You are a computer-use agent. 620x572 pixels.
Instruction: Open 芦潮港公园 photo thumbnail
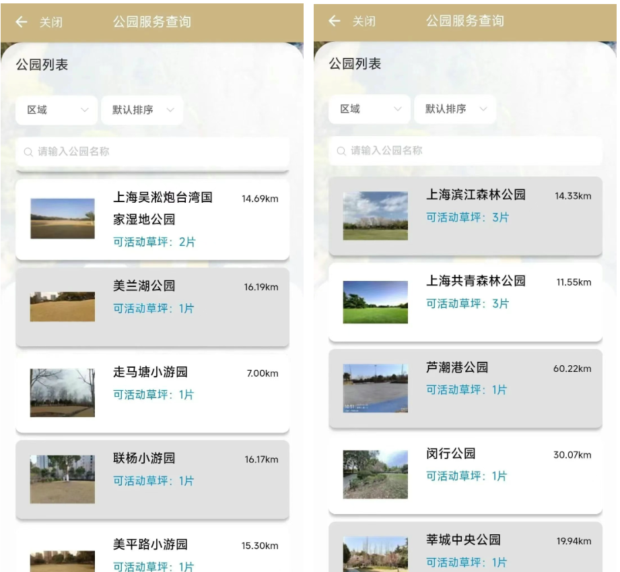click(375, 388)
